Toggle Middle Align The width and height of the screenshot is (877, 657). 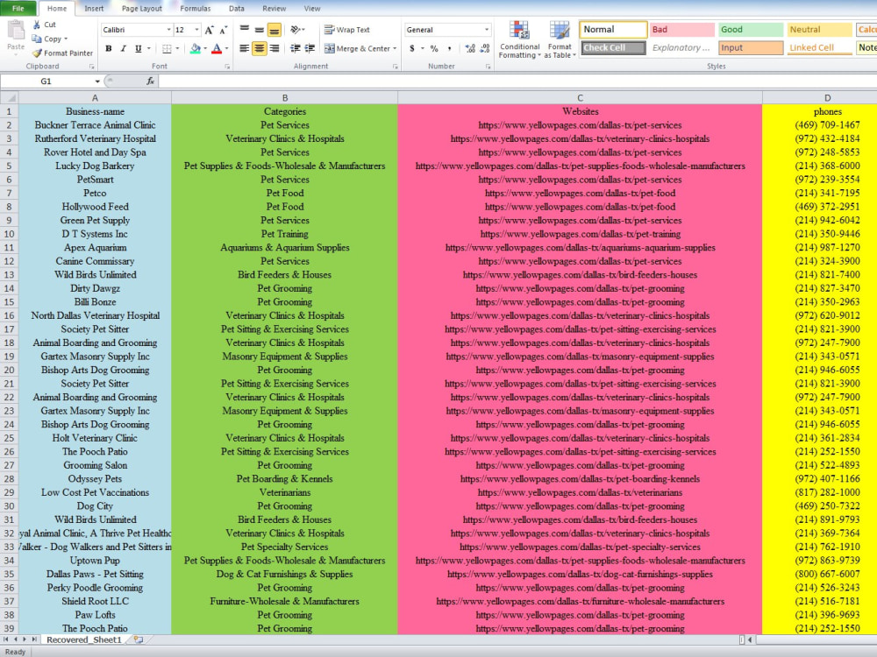pyautogui.click(x=259, y=30)
